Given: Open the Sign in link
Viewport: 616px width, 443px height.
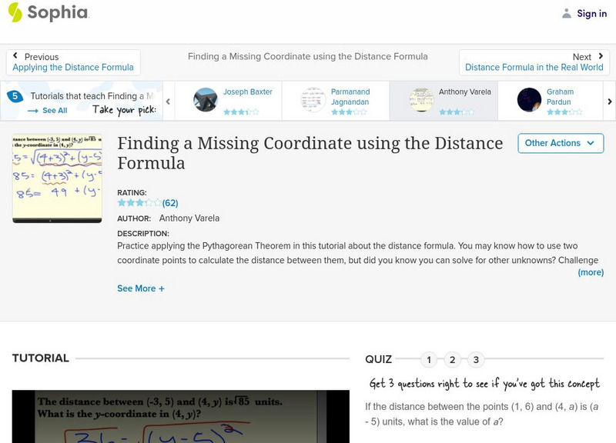Looking at the screenshot, I should (591, 13).
